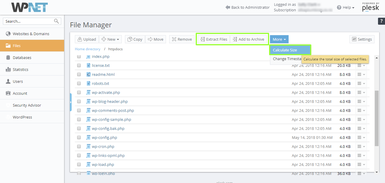Viewport: 385px width, 183px height.
Task: Click the magnifier icon in the search box
Action: pos(56,21)
